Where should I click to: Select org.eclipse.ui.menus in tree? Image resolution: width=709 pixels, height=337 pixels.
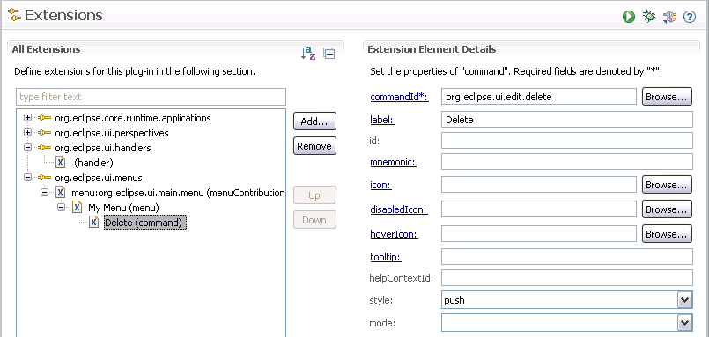(x=98, y=178)
